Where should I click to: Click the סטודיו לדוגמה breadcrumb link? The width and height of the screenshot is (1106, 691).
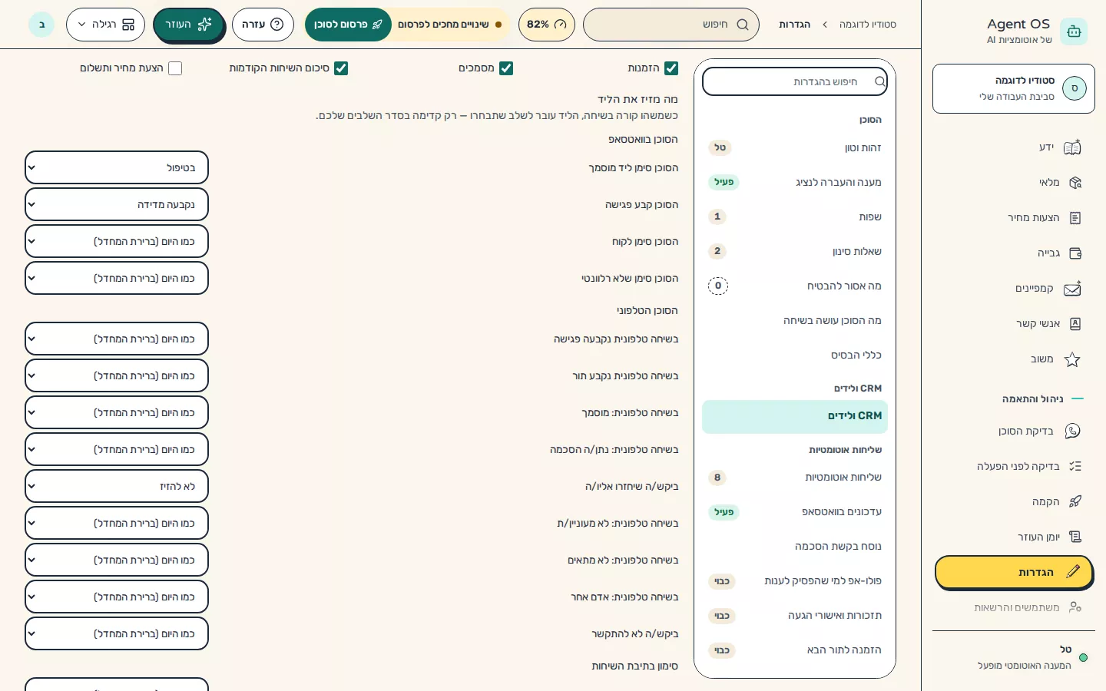[868, 25]
